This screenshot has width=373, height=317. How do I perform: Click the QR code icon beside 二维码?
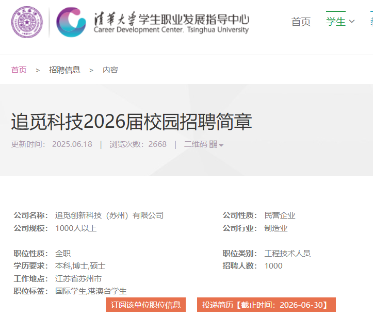coord(213,144)
